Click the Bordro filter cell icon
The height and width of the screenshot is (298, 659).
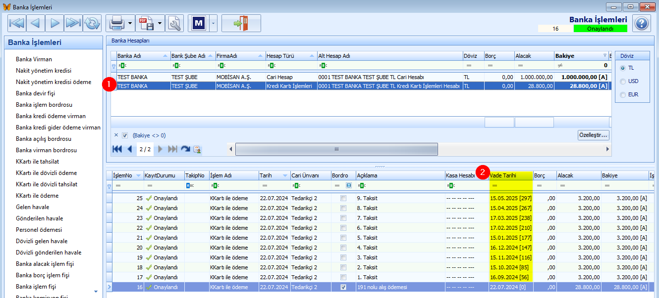(x=348, y=185)
